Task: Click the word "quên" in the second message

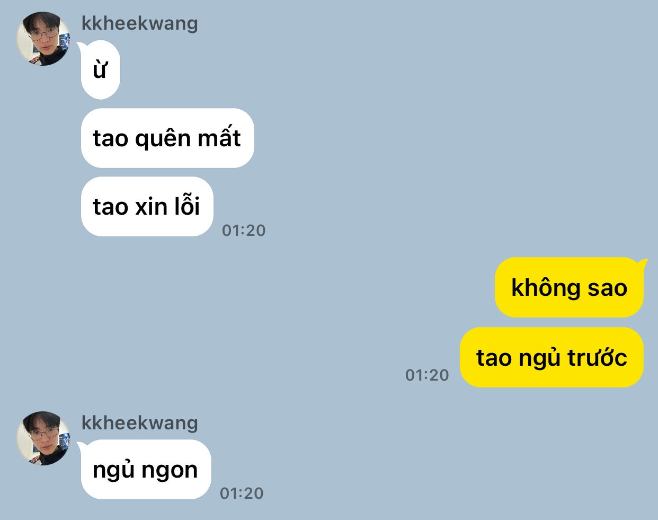Action: pos(163,138)
